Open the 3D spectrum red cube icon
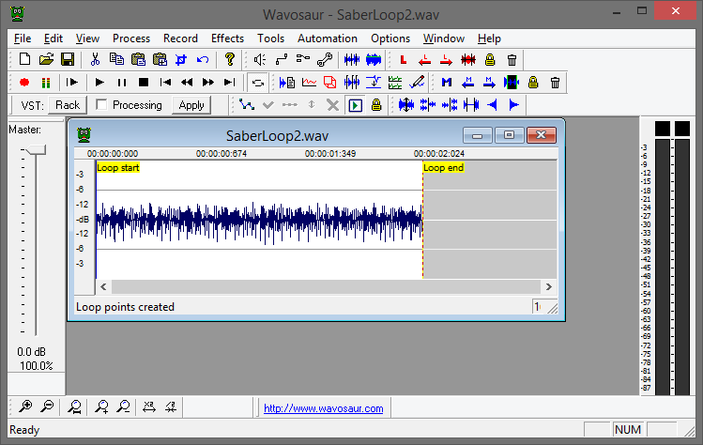The image size is (703, 445). click(x=330, y=82)
